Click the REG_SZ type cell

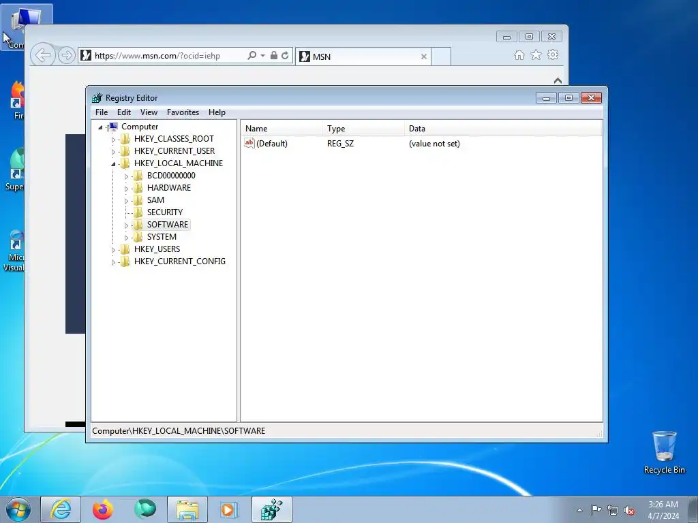[340, 144]
